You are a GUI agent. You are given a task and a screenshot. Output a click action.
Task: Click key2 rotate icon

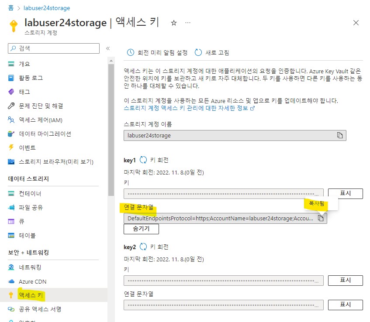(x=143, y=247)
